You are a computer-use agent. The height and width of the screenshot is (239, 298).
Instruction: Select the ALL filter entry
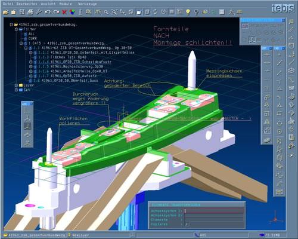tap(32, 34)
